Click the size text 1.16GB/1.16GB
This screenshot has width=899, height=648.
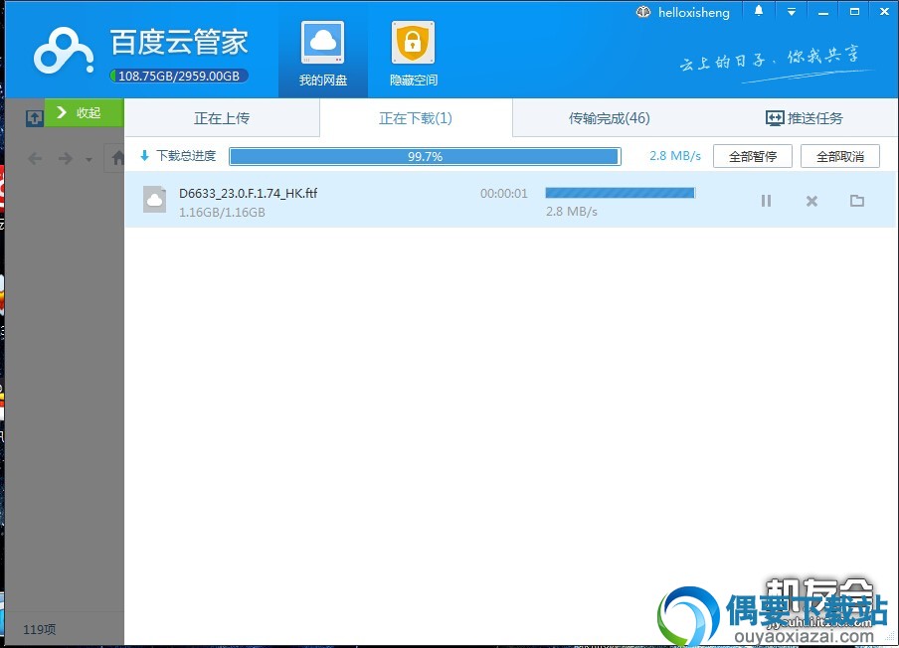click(222, 212)
